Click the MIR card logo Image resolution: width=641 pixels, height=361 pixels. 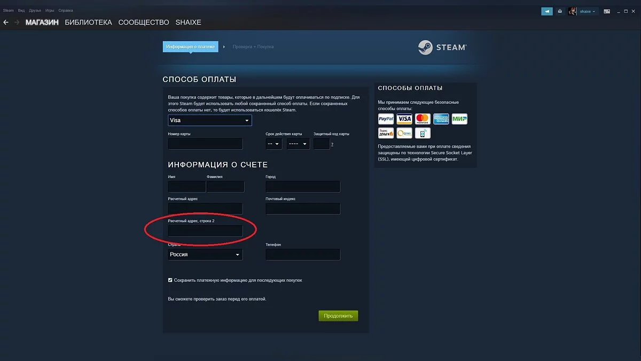click(x=459, y=119)
